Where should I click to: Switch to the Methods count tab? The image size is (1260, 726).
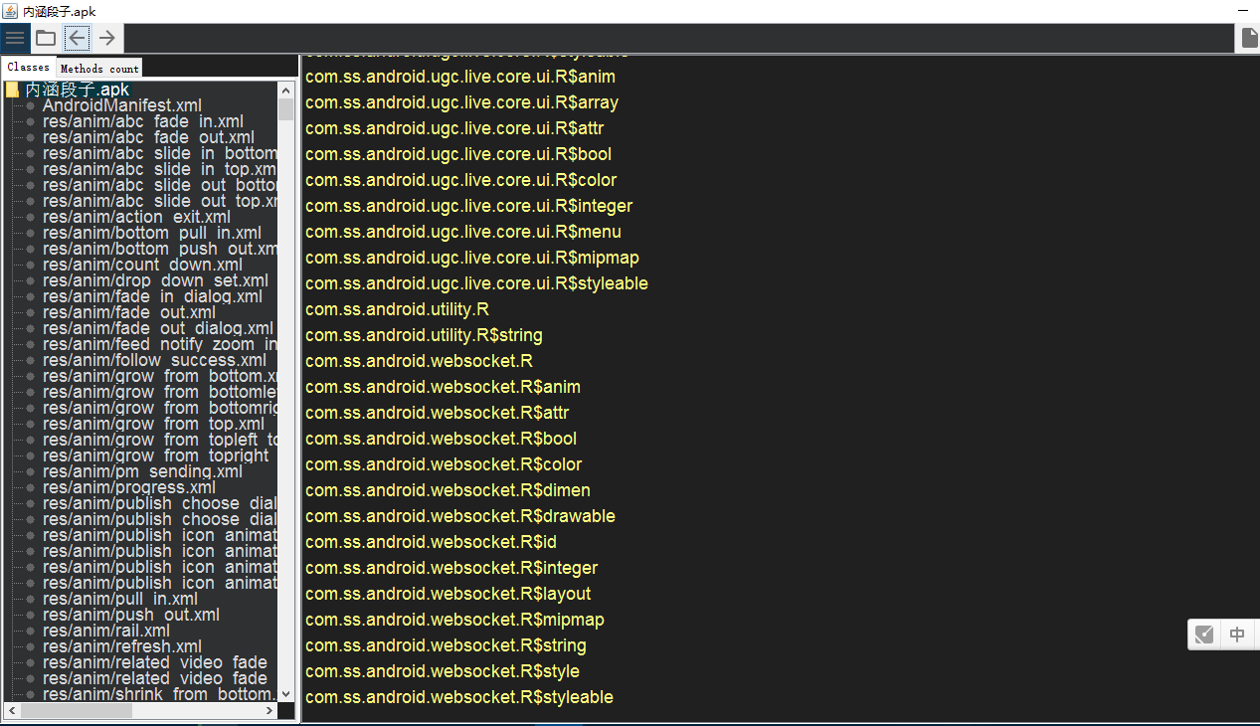pos(99,69)
